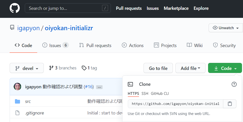This screenshot has width=243, height=122.
Task: Switch to repository Pull requests tab
Action: point(95,46)
